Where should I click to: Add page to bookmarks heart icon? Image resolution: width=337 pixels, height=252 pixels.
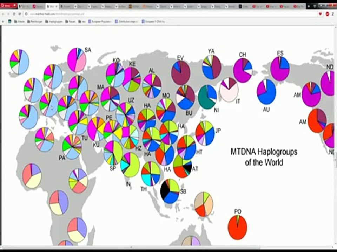tap(320, 14)
